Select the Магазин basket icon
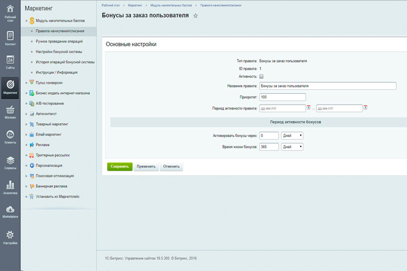 (10, 110)
